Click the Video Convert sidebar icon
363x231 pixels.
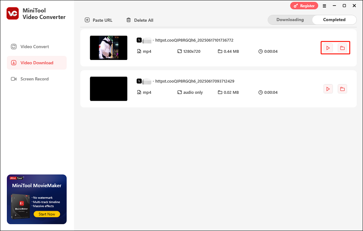[14, 47]
